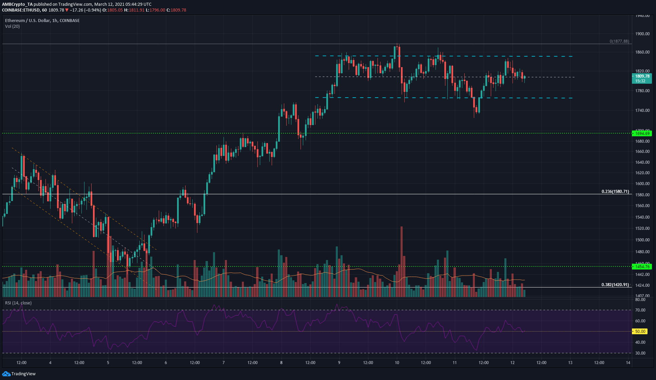Click the 1600.00 price axis tick

(642, 183)
